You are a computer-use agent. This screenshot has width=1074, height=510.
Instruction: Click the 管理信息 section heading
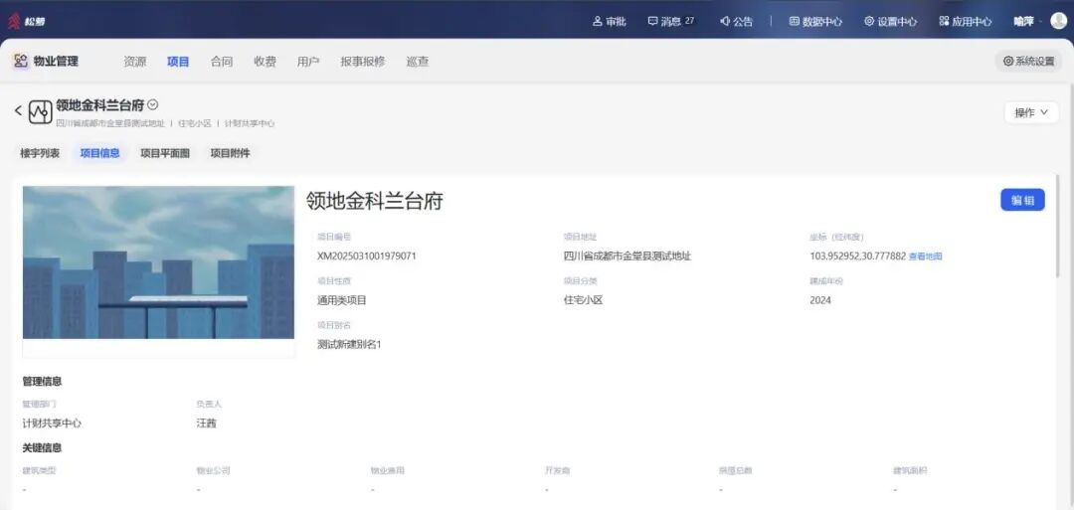tap(42, 382)
